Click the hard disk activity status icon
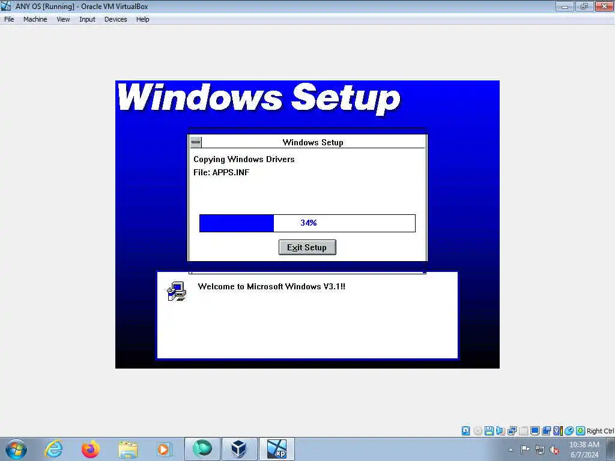This screenshot has height=461, width=615. click(465, 431)
